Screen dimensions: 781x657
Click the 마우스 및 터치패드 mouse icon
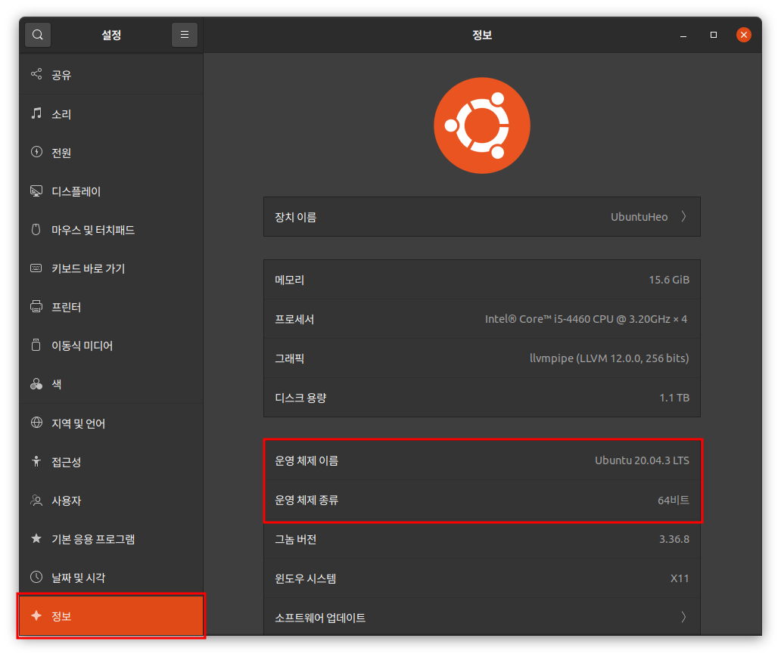click(x=36, y=229)
